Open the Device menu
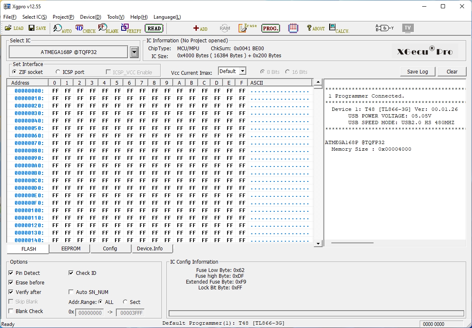 (x=90, y=17)
